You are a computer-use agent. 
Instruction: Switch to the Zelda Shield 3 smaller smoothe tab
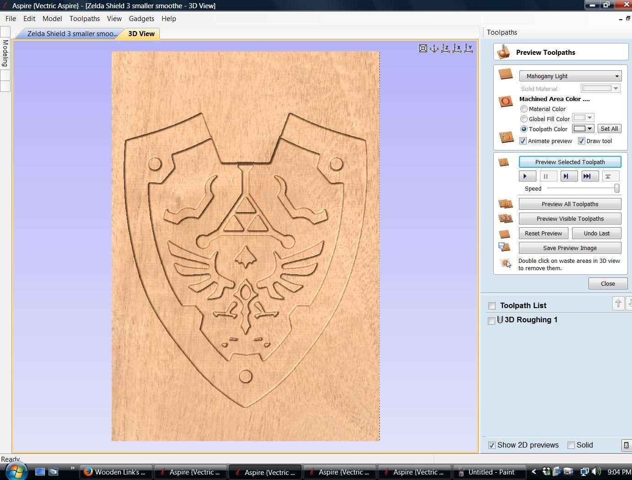69,33
